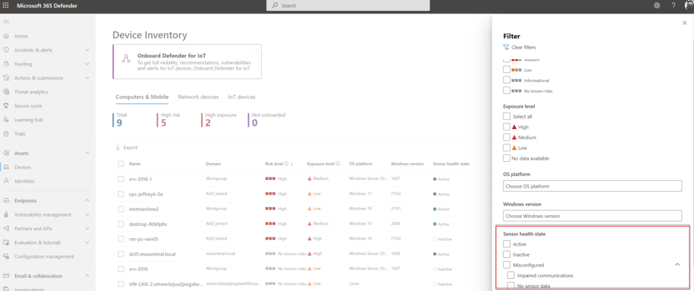Collapse the Misconfigured filter chevron
Viewport: 694px width, 291px height.
tap(677, 265)
